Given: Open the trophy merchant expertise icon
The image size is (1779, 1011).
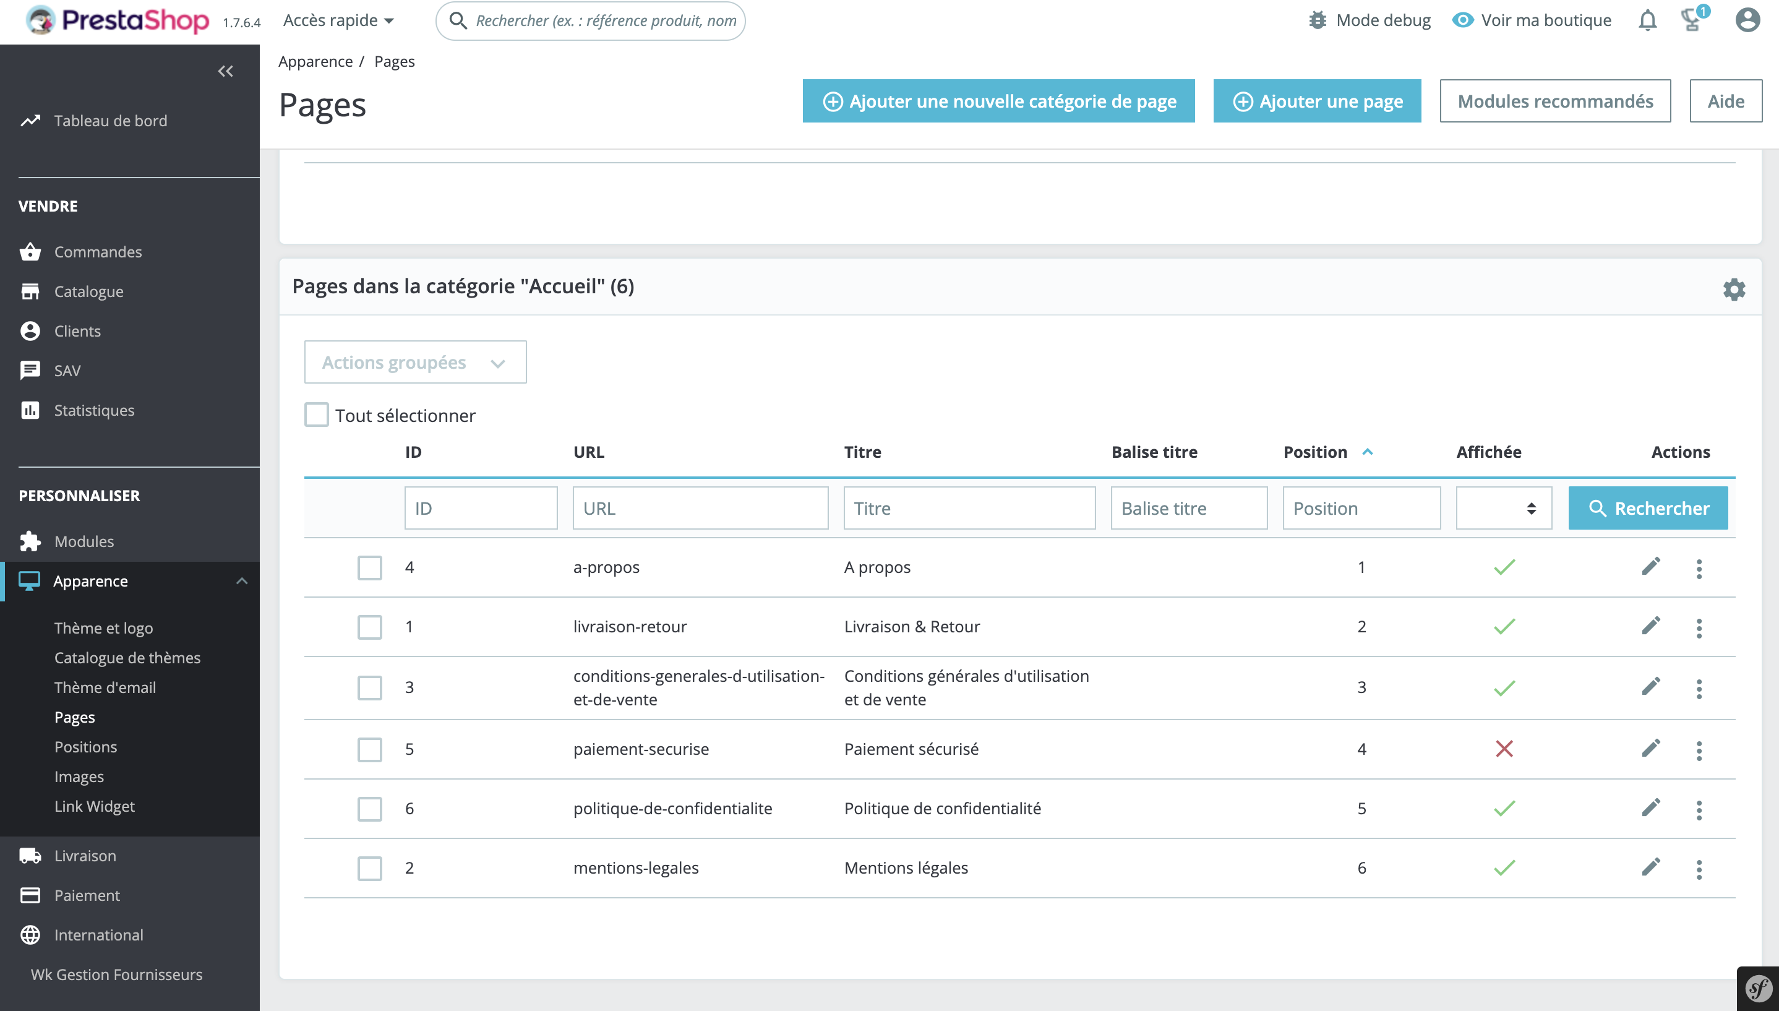Looking at the screenshot, I should click(x=1694, y=19).
